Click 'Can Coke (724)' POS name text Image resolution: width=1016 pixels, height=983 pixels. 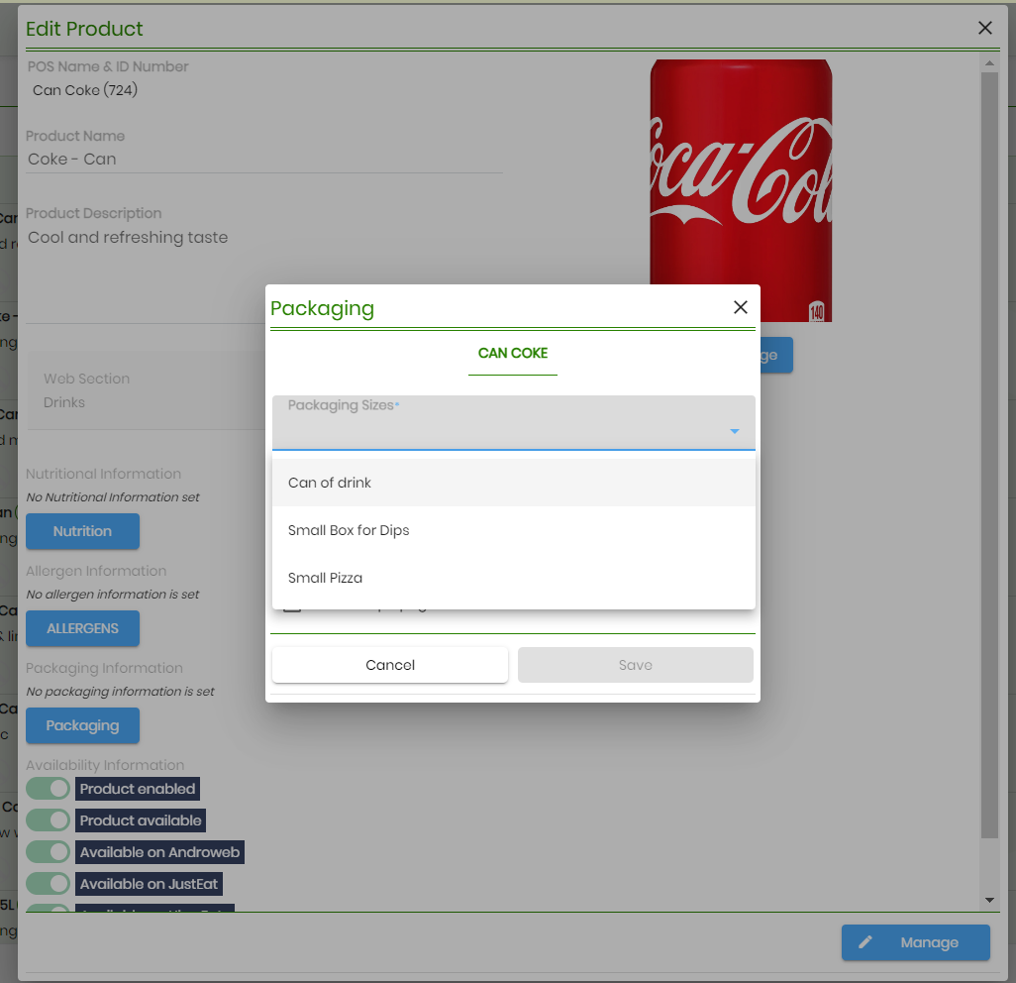point(85,90)
